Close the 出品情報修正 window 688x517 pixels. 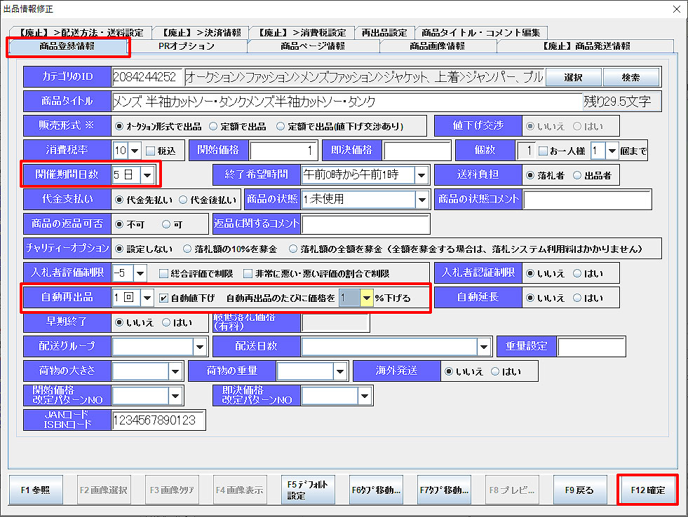click(x=675, y=9)
